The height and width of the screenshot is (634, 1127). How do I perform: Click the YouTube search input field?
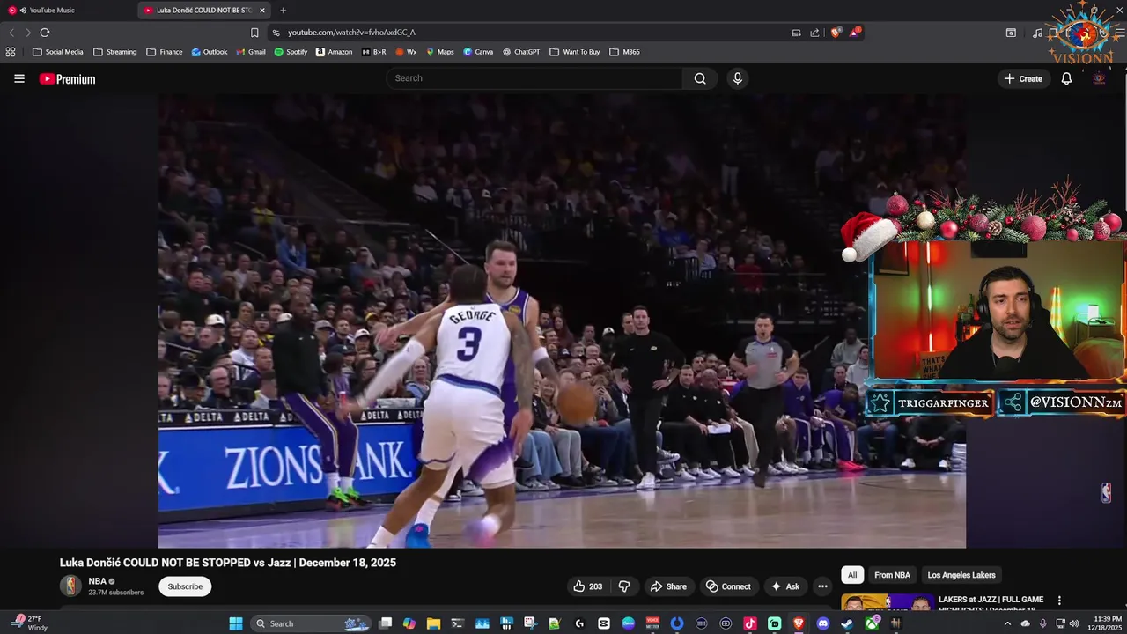tap(534, 78)
